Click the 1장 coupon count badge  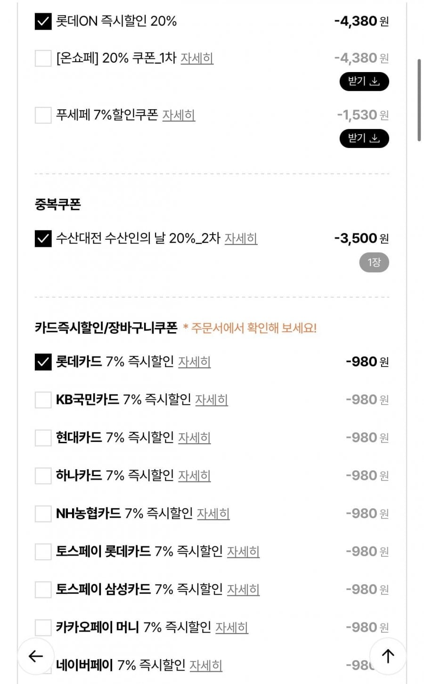coord(374,262)
